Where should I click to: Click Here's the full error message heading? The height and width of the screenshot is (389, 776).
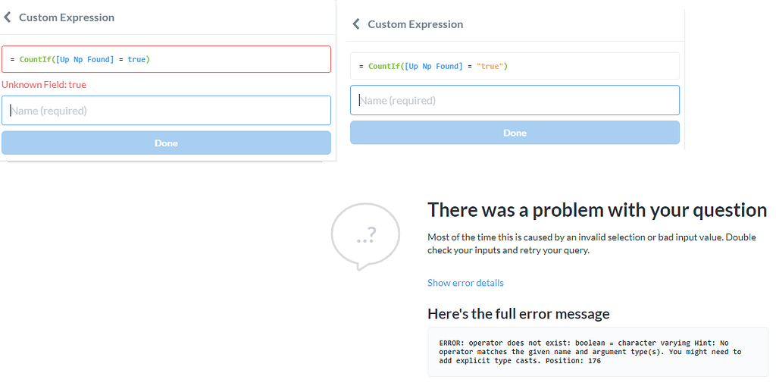pos(518,314)
